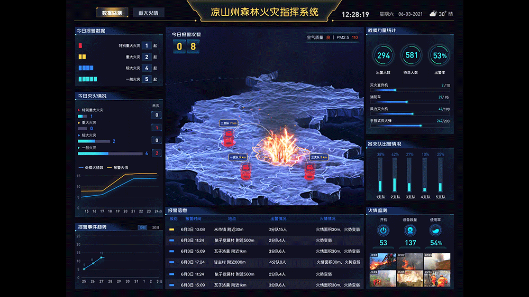Click the 今日报警次数 counter 08
The height and width of the screenshot is (297, 529).
[x=186, y=46]
